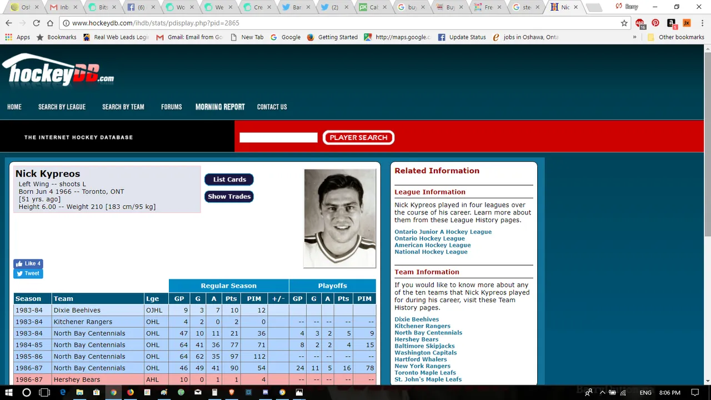Open Toronto Maple Leafs team link

coord(425,373)
